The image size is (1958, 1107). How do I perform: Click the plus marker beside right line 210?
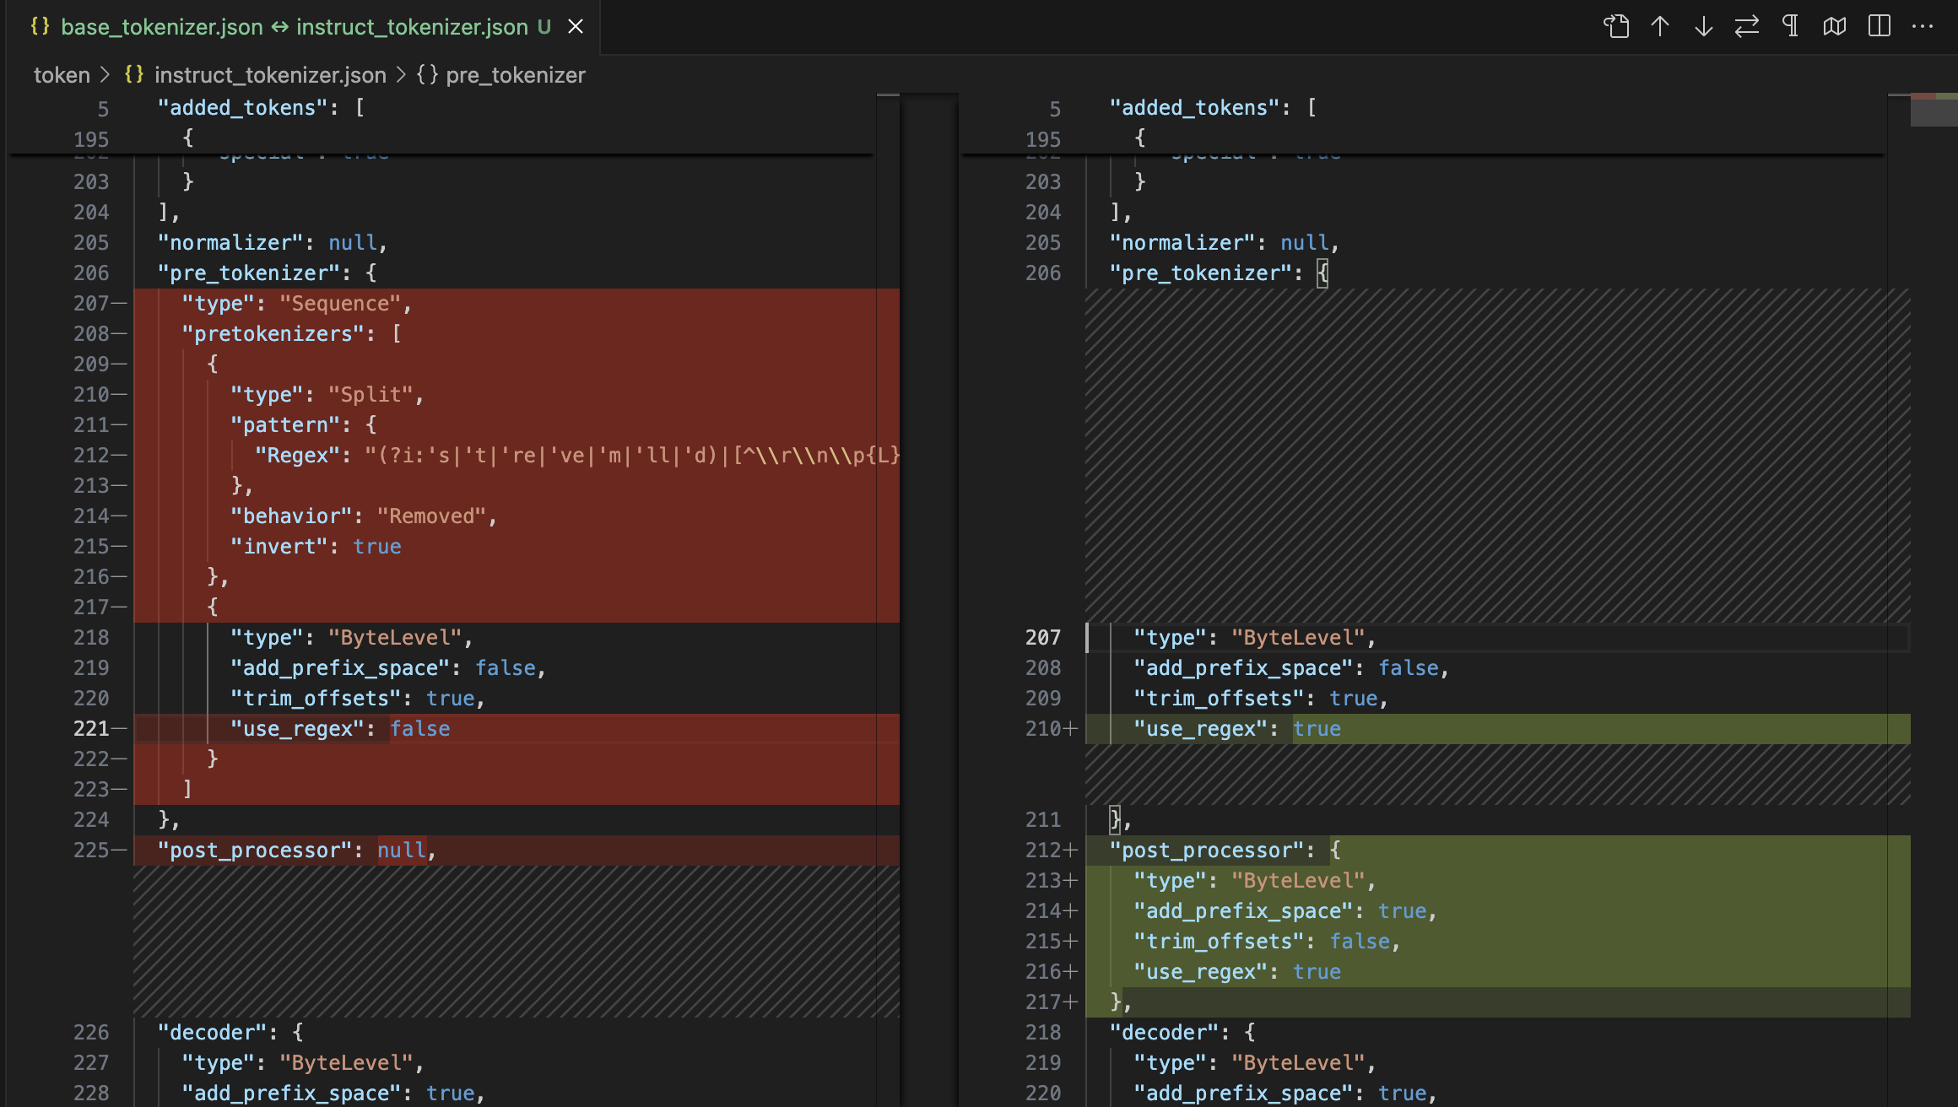[1072, 729]
